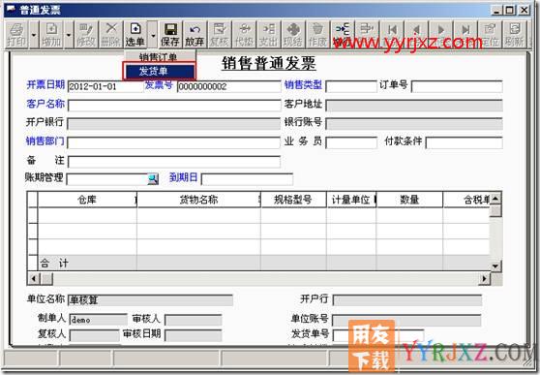
Task: Close the 普通发票 window
Action: (525, 10)
